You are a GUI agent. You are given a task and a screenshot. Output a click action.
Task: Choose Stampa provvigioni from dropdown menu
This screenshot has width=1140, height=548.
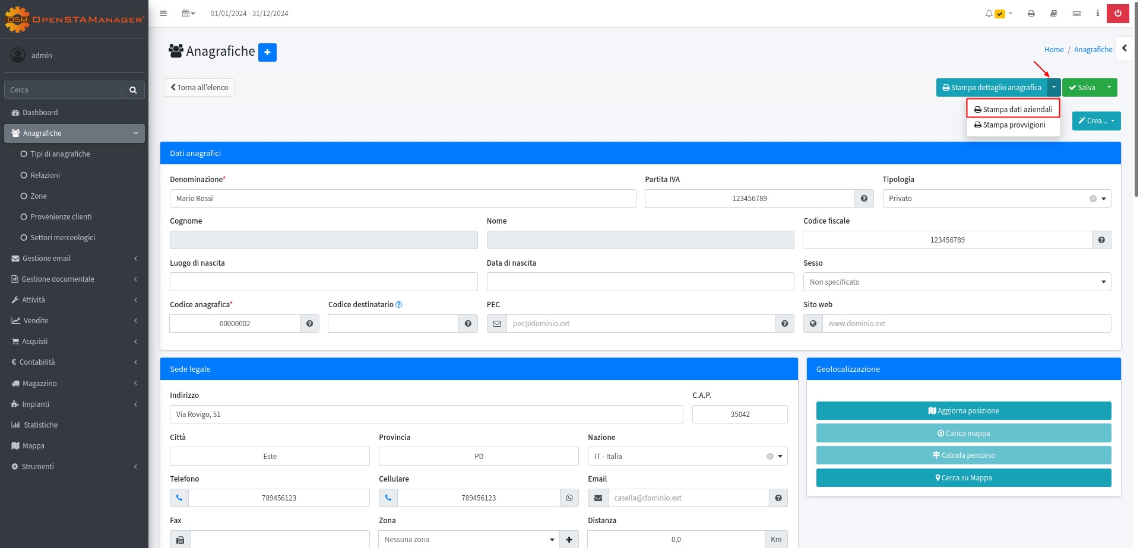(x=1013, y=125)
